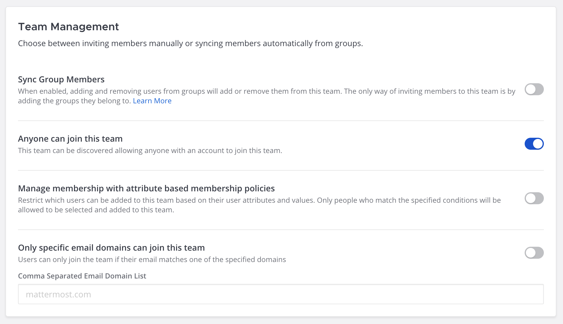Select the Team Management heading

coord(69,27)
